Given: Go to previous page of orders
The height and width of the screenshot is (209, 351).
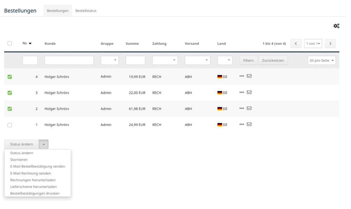Looking at the screenshot, I should (x=296, y=43).
